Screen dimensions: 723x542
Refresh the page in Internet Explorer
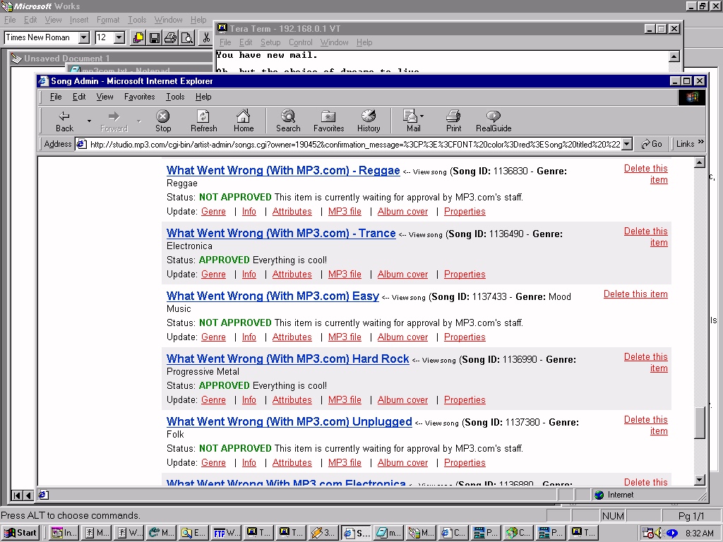click(203, 121)
